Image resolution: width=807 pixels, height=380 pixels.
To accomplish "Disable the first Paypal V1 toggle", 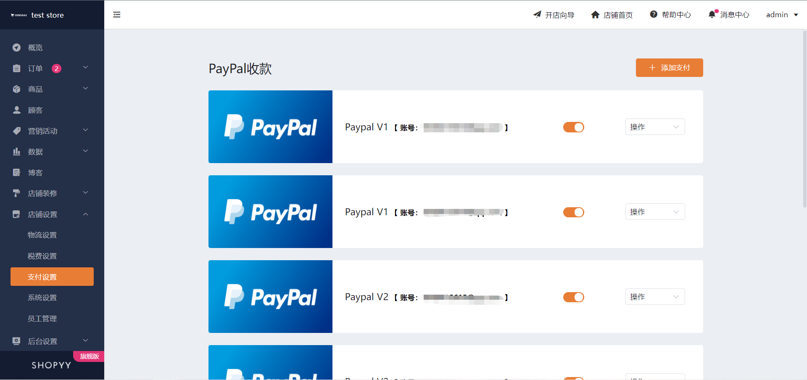I will [x=574, y=127].
